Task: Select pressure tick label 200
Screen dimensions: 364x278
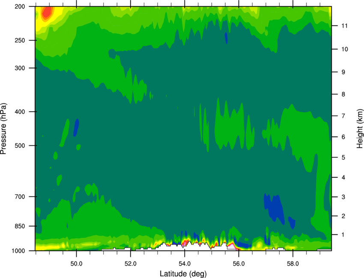Action: (20, 6)
